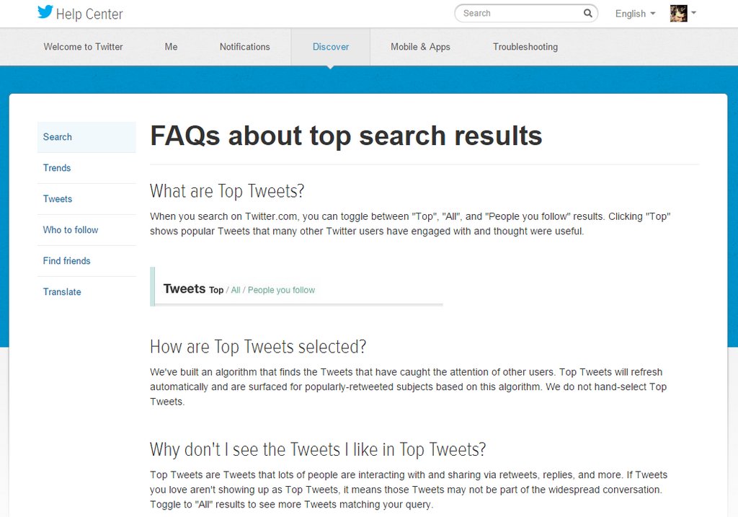Go to Mobile & Apps tab
The height and width of the screenshot is (517, 738).
[x=420, y=47]
